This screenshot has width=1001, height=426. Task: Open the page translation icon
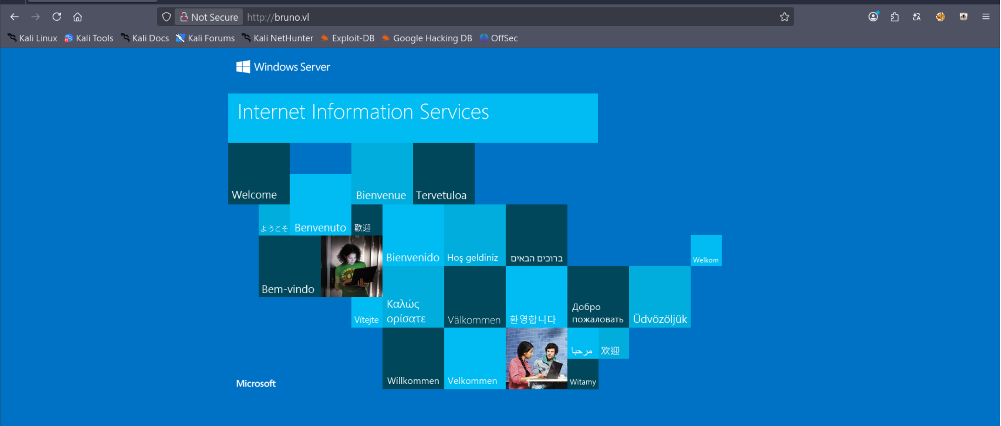917,17
